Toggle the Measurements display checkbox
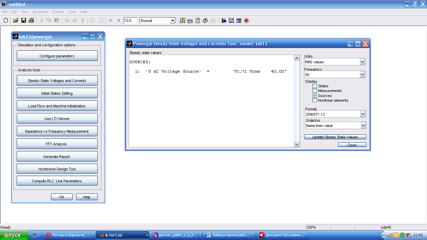The width and height of the screenshot is (427, 240). pos(315,91)
